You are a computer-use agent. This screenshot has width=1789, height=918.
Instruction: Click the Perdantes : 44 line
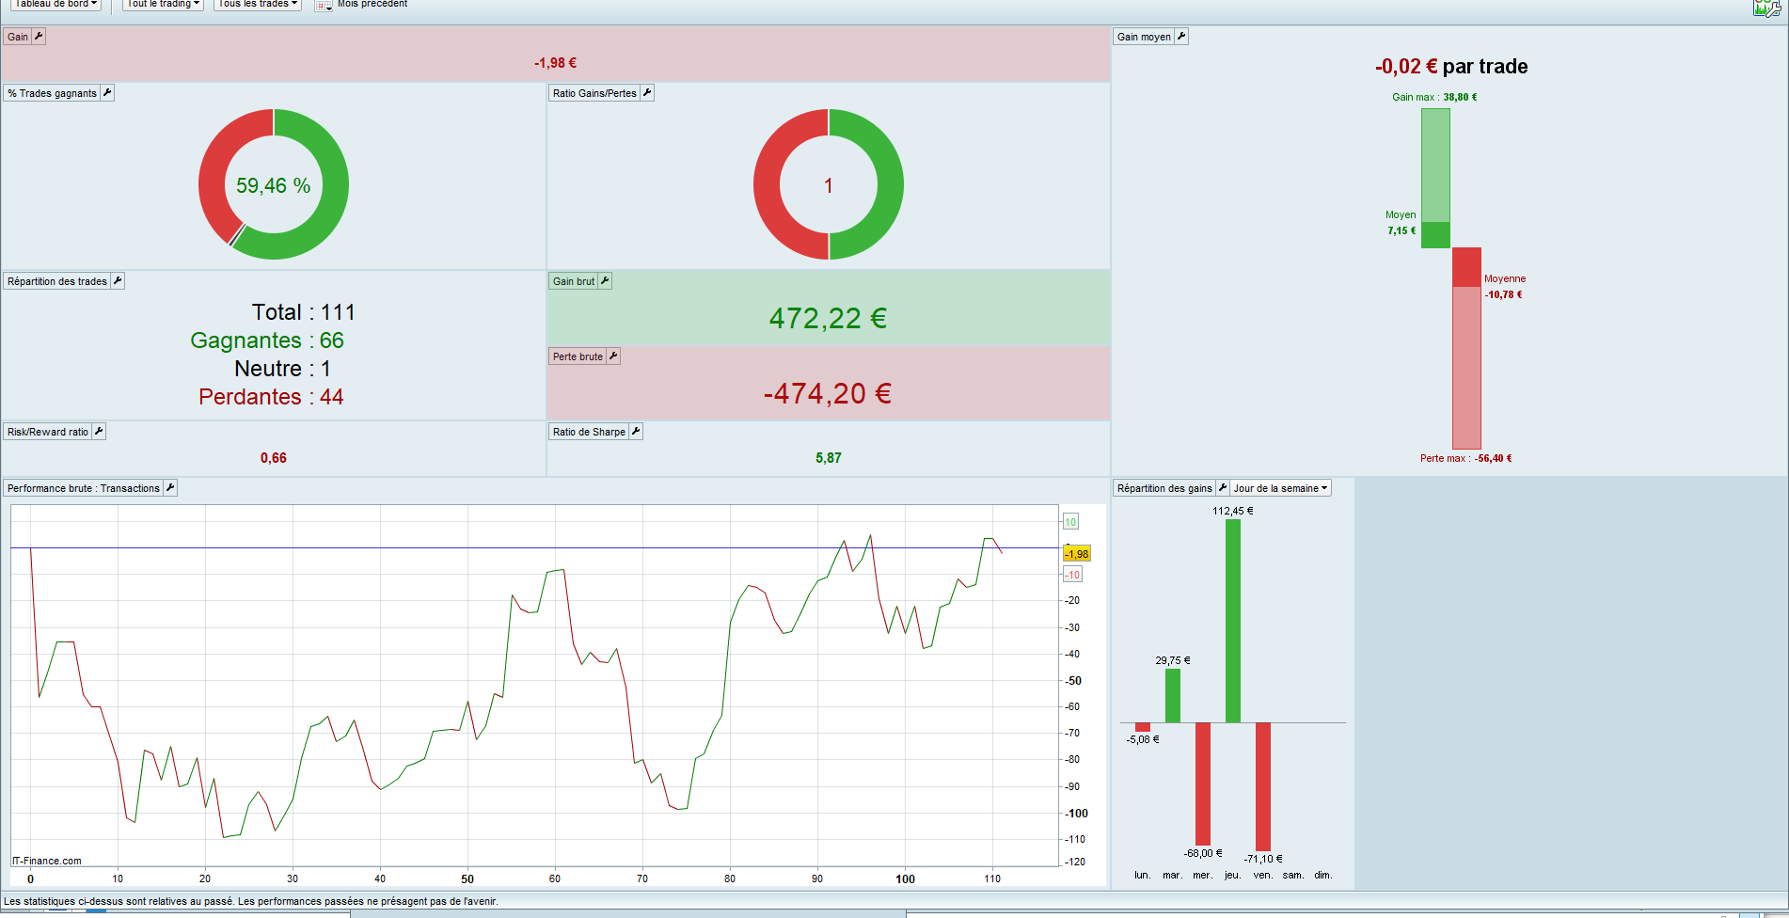pyautogui.click(x=271, y=397)
